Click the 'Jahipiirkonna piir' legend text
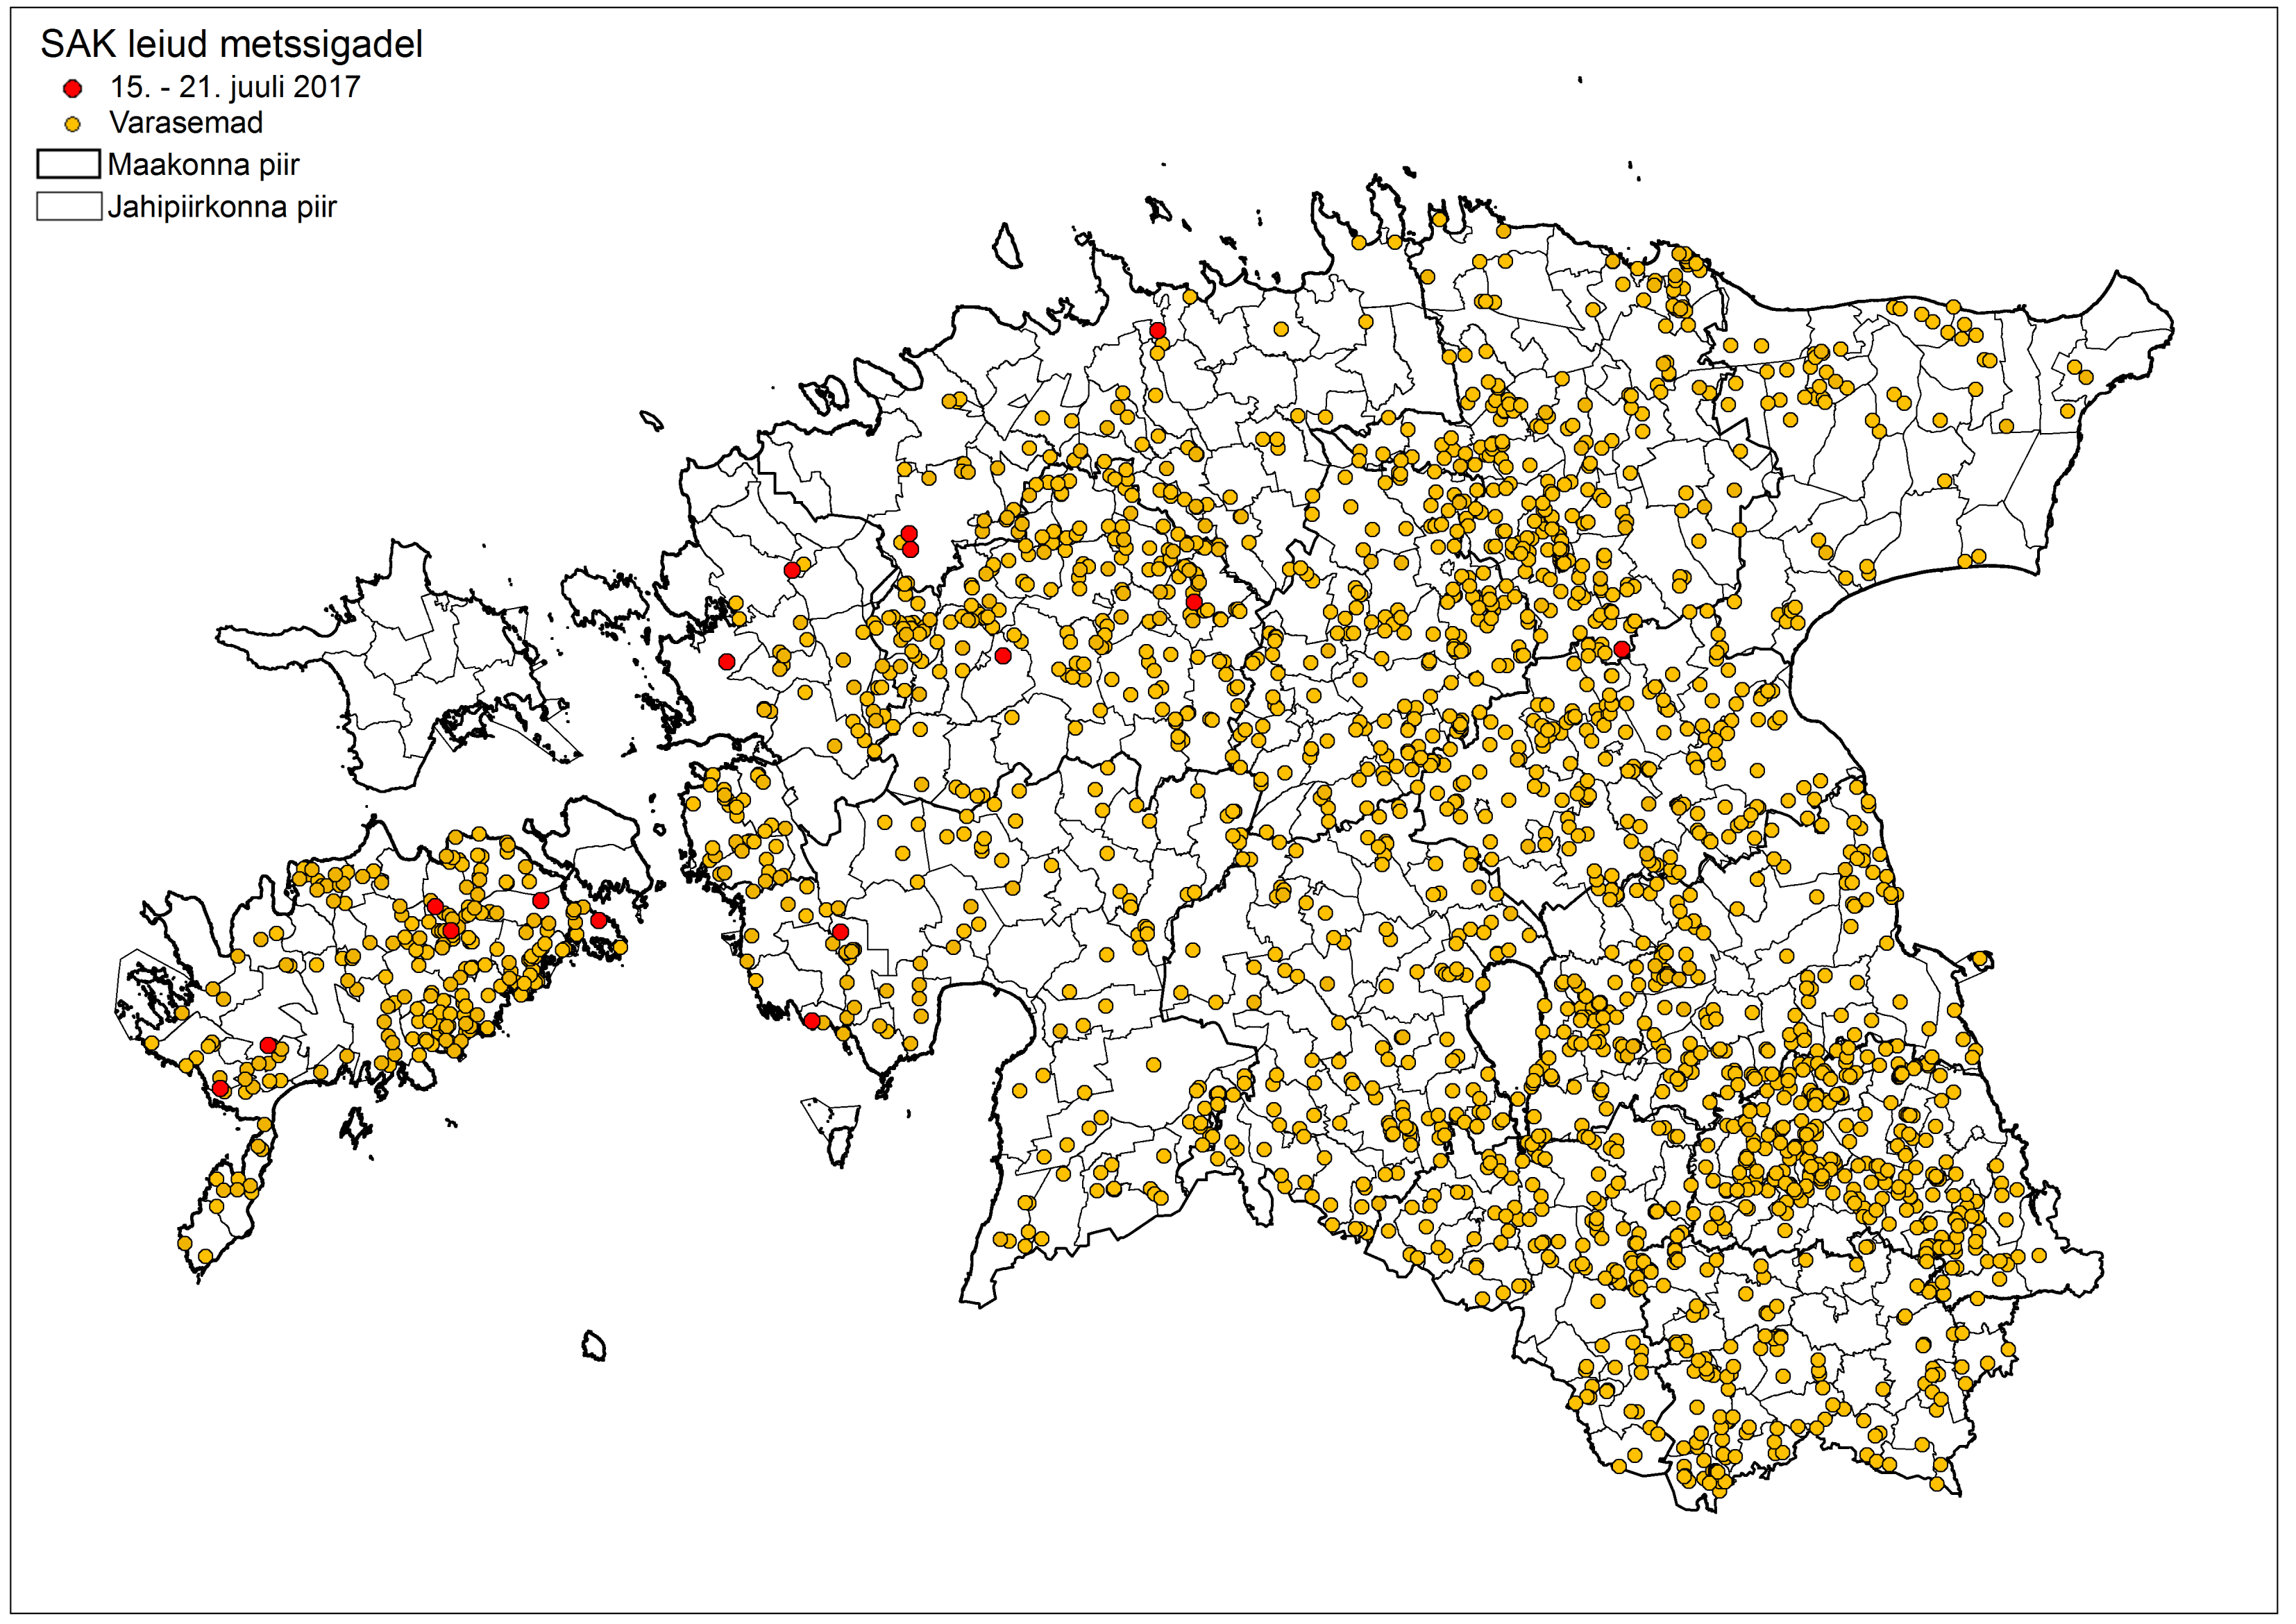2296x1624 pixels. coord(222,207)
